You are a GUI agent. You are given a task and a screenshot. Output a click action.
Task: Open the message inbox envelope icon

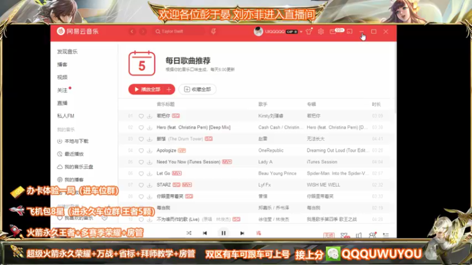pos(333,31)
